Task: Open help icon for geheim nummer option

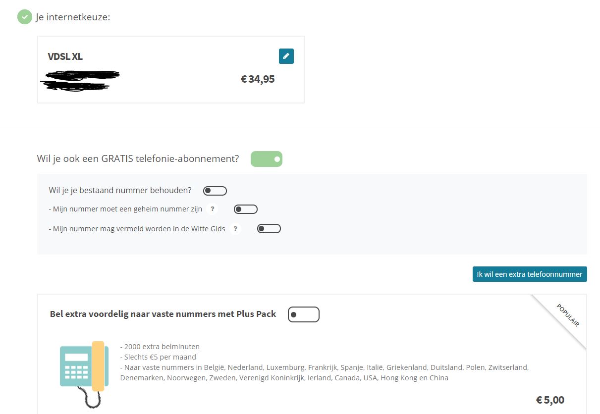Action: pos(212,209)
